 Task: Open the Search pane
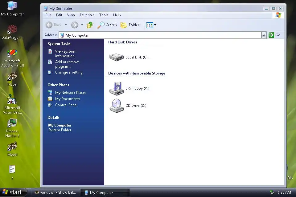point(107,25)
